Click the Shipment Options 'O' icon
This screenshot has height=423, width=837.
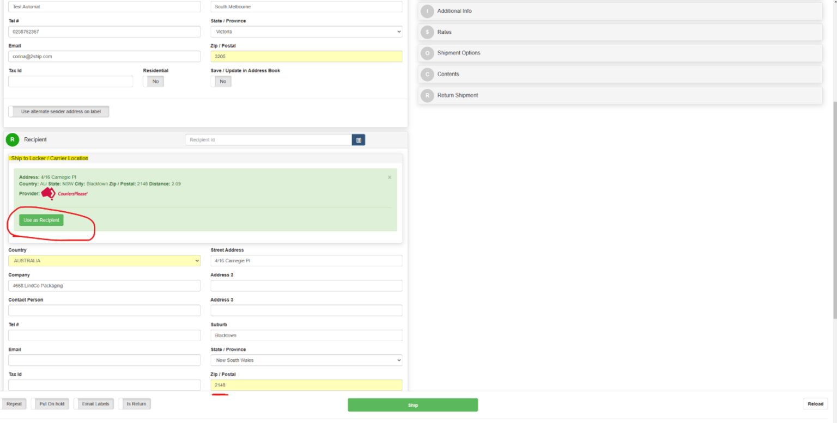point(427,53)
